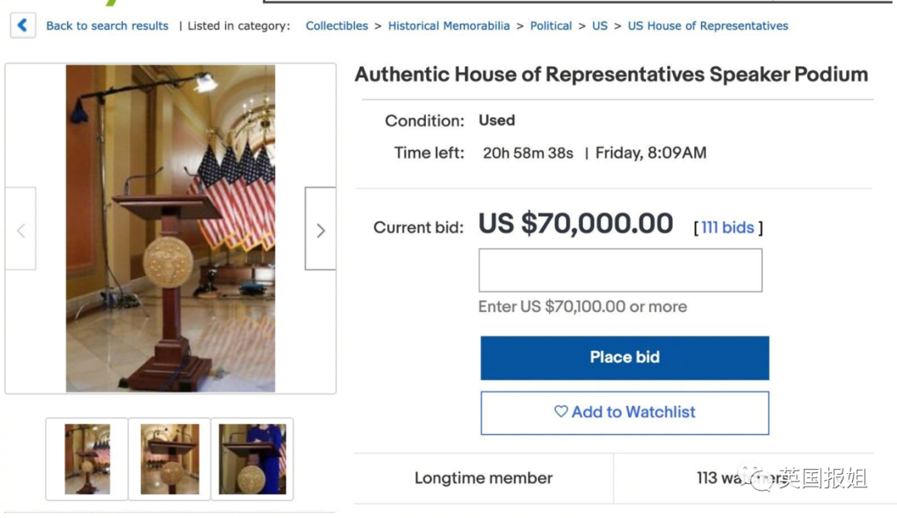897x518 pixels.
Task: Click the blue back arrow icon
Action: point(22,26)
